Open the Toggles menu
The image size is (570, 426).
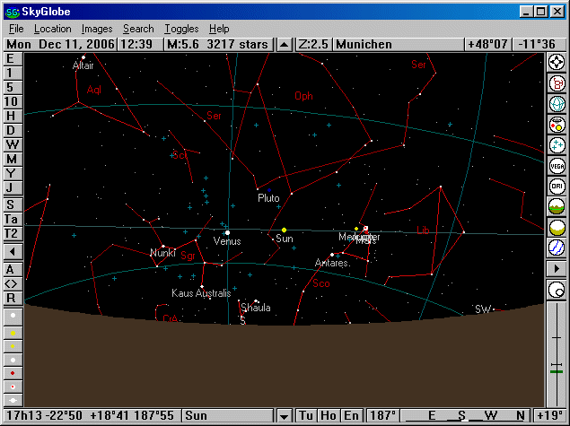(x=183, y=29)
